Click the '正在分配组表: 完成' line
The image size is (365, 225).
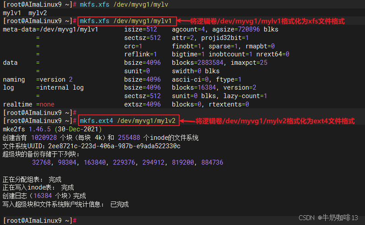32,179
